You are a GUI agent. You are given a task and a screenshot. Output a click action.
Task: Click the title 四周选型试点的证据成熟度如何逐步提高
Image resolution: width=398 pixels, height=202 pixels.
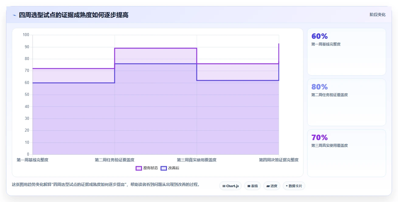(74, 15)
